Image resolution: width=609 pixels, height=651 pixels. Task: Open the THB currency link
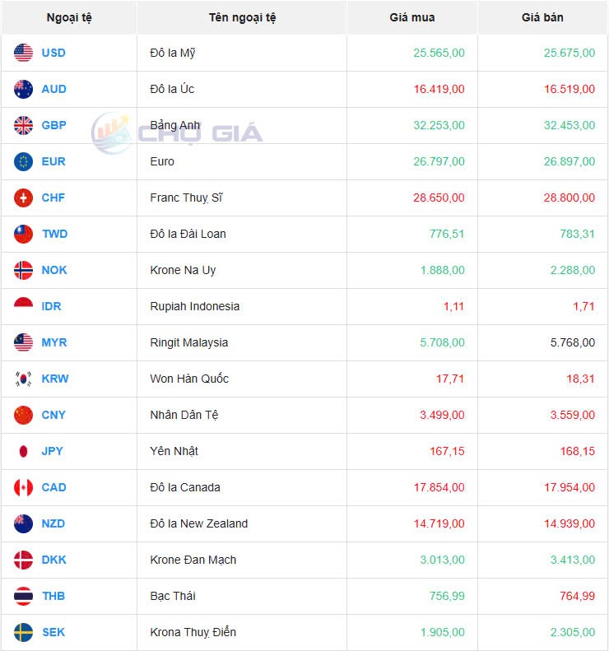click(x=53, y=596)
